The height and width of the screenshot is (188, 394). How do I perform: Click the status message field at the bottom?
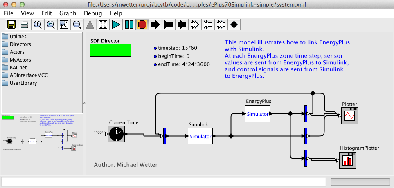pyautogui.click(x=164, y=181)
